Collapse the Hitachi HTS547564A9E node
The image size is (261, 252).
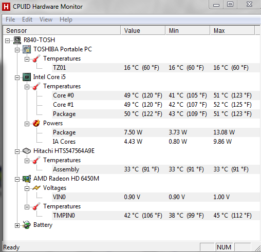point(17,151)
